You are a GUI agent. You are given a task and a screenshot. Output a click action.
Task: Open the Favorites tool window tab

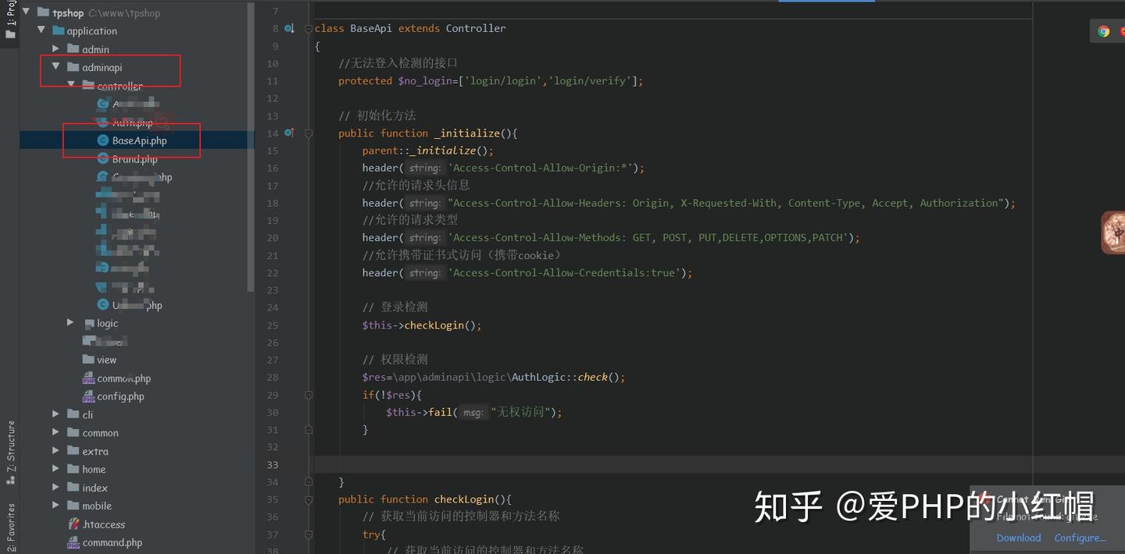click(x=10, y=528)
